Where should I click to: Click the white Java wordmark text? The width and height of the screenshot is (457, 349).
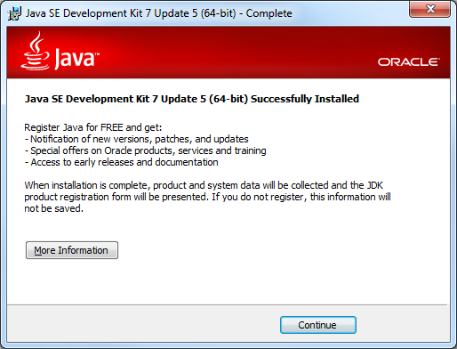pyautogui.click(x=76, y=59)
